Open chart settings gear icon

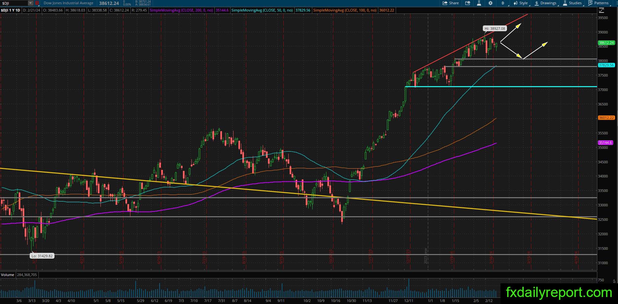click(490, 3)
